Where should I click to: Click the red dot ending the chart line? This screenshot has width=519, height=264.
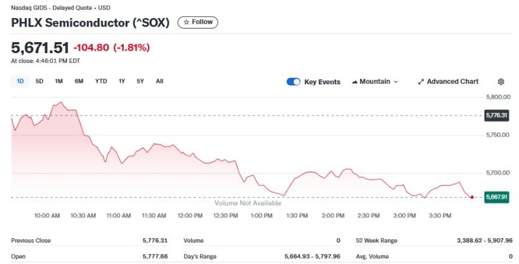click(472, 197)
